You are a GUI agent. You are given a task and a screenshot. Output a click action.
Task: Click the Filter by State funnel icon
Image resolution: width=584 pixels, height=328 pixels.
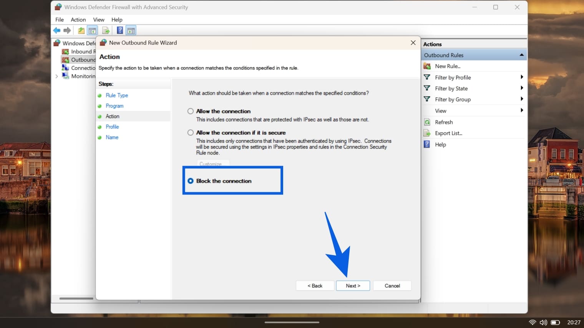coord(427,88)
